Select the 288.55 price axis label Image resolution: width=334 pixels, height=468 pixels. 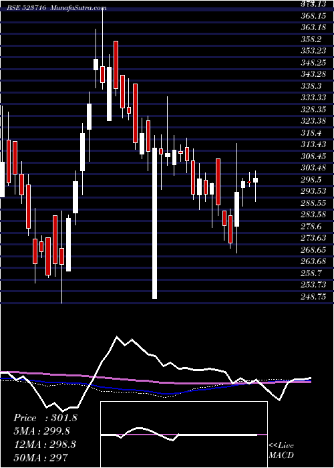pos(313,203)
